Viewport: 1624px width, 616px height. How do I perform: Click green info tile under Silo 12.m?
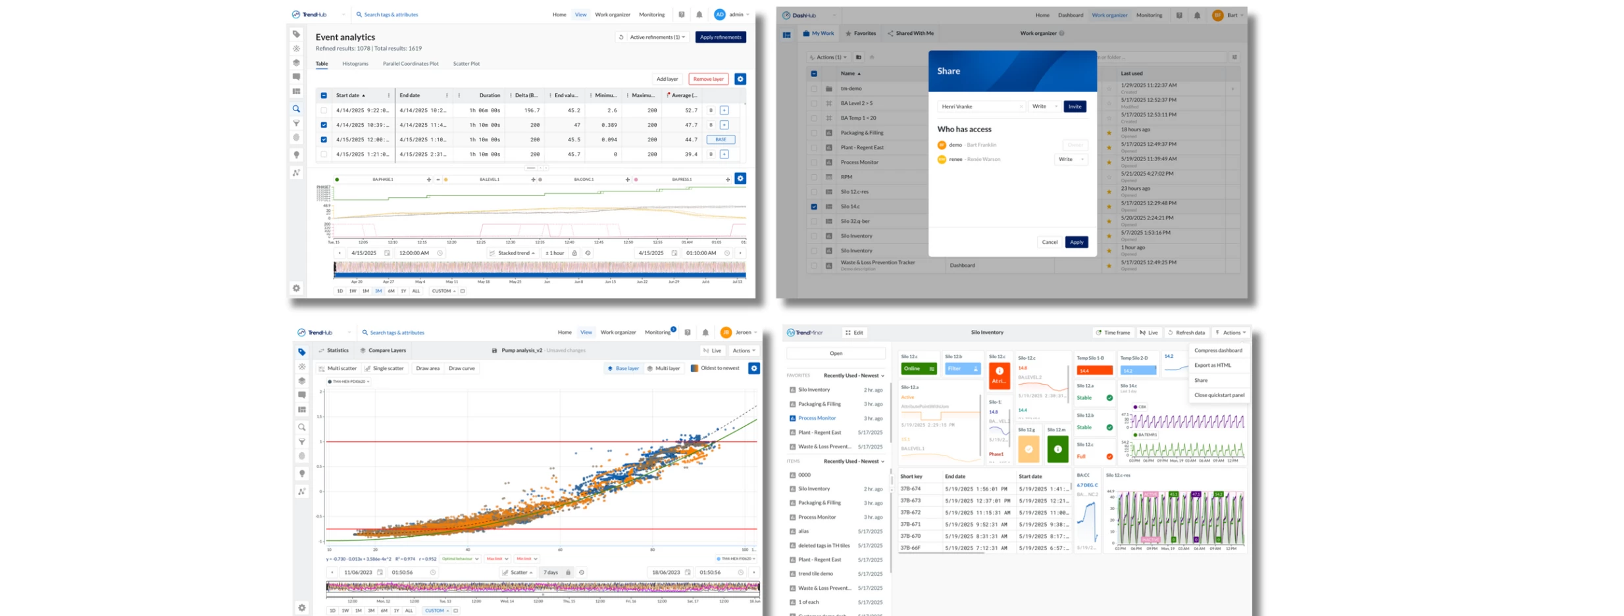[1057, 450]
